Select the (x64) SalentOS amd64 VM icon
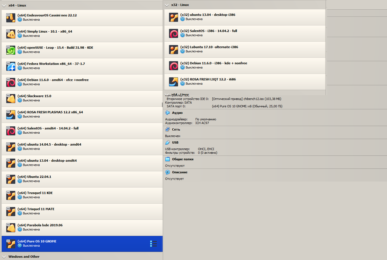This screenshot has height=260, width=387. click(x=11, y=131)
